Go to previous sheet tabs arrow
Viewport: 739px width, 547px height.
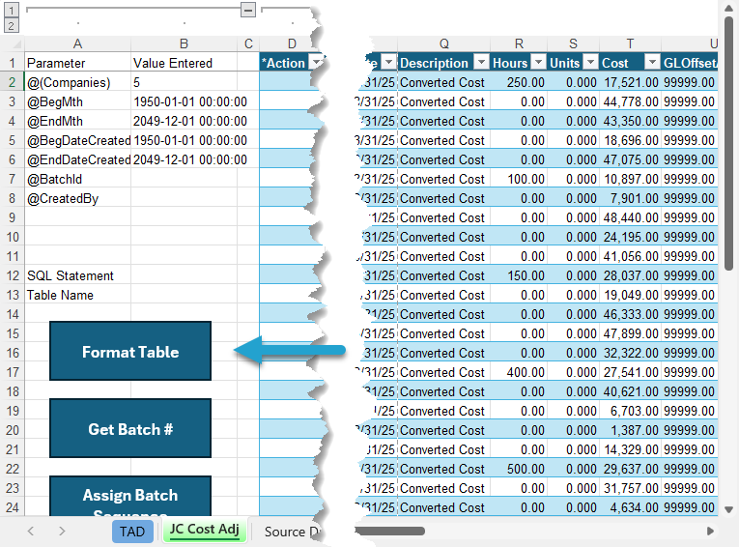tap(31, 532)
